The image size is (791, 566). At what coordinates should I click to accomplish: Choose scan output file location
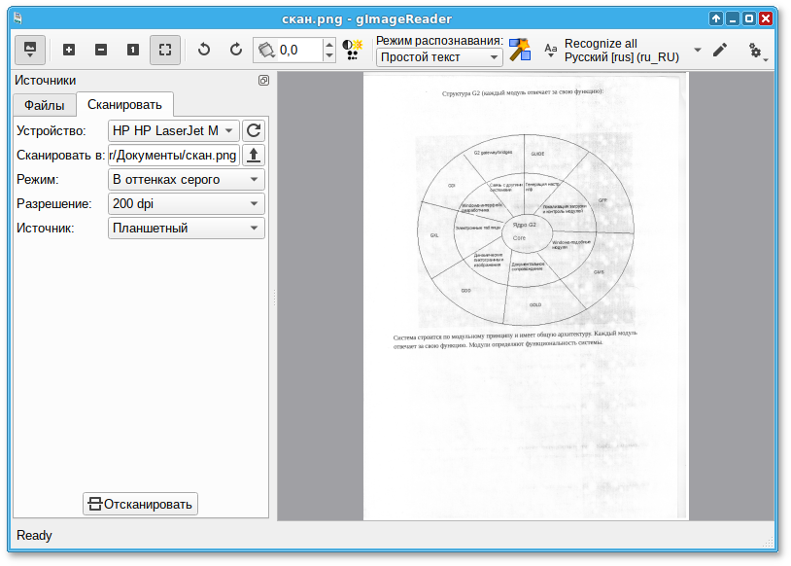pyautogui.click(x=254, y=155)
